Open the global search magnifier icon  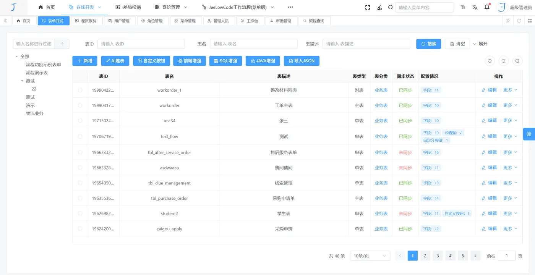390,7
